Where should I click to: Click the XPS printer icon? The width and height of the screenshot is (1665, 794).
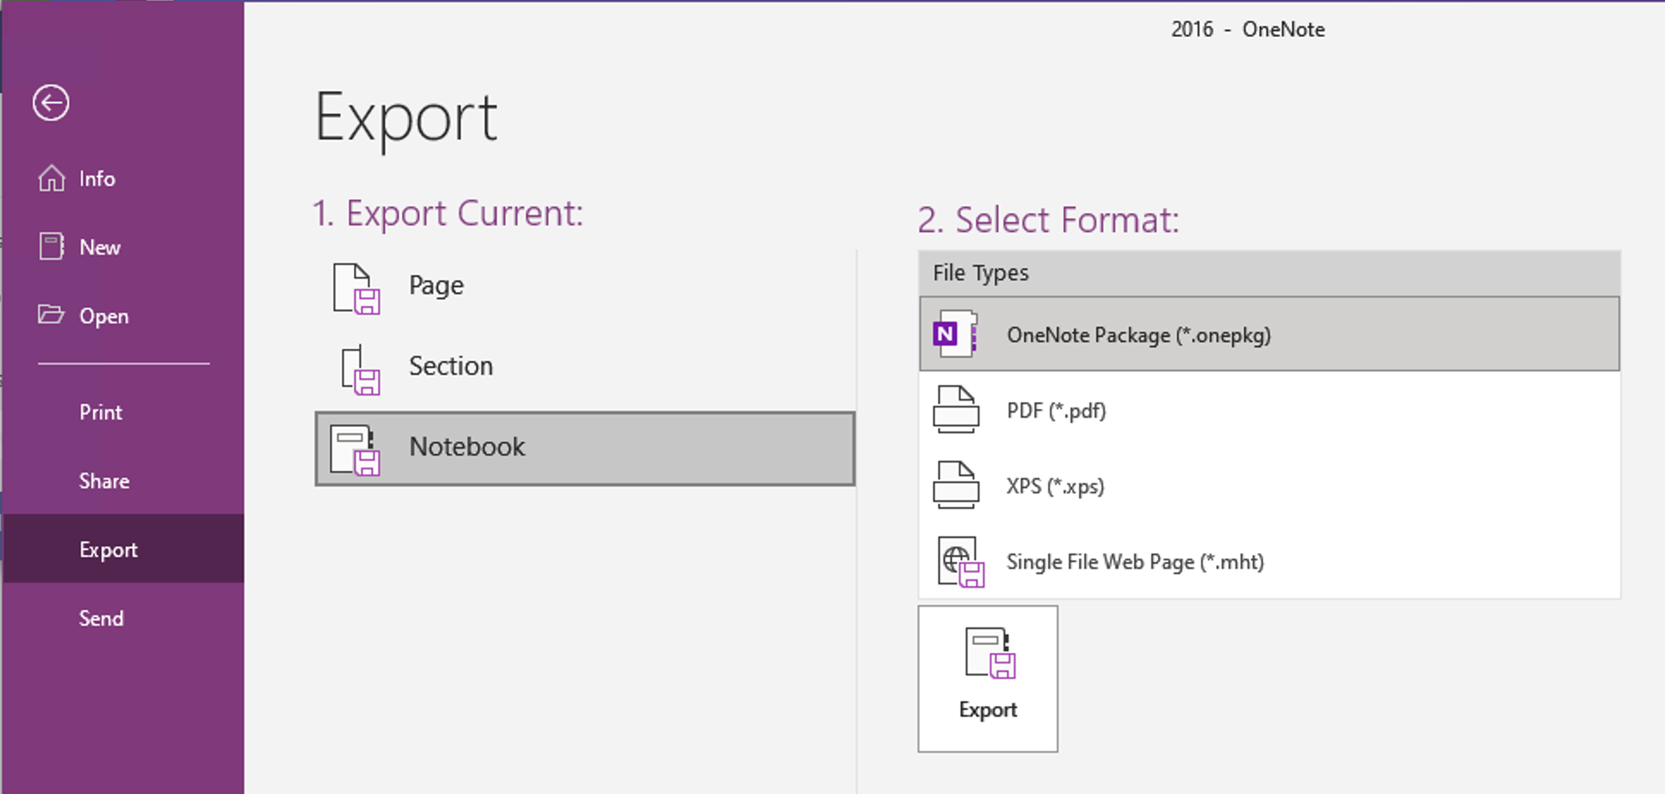(x=956, y=485)
